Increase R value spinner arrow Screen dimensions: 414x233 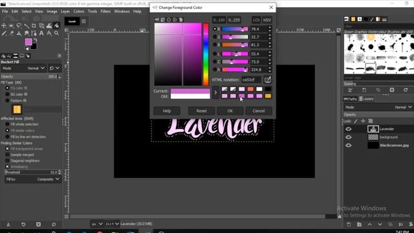click(270, 27)
